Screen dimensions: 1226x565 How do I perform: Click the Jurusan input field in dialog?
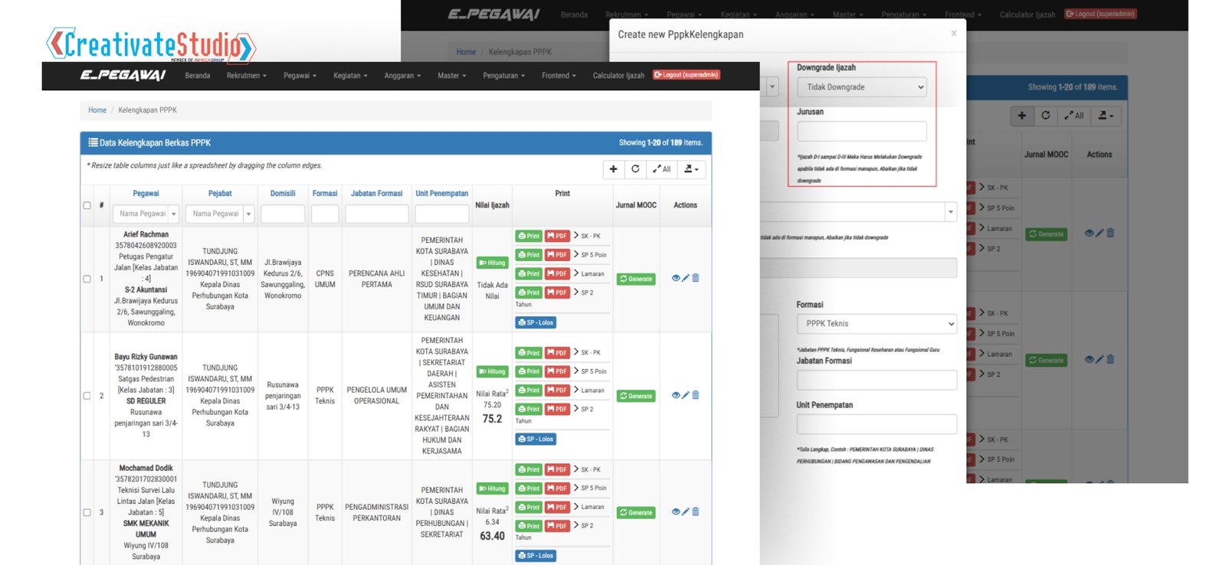(x=861, y=132)
